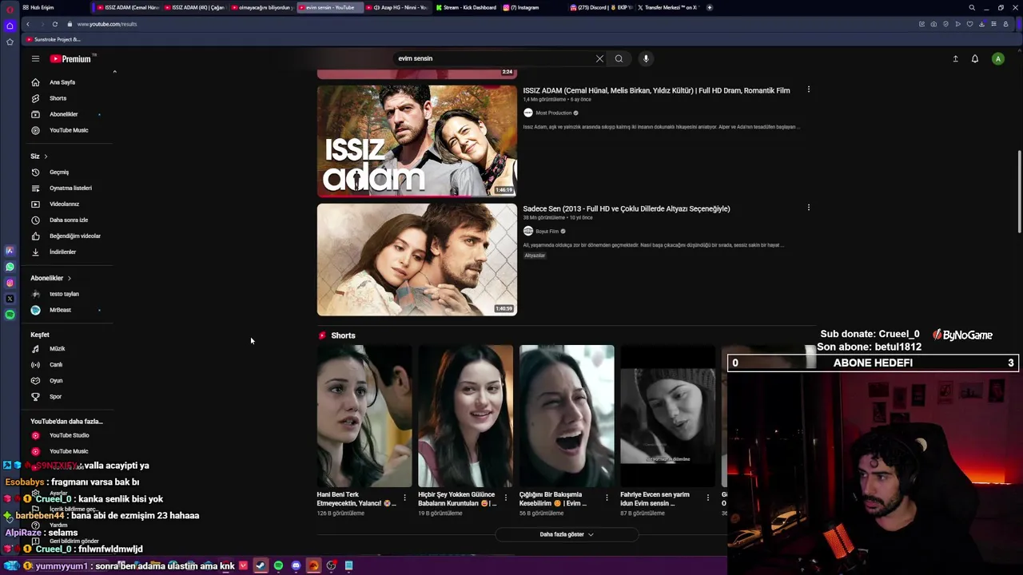
Task: Expand the Abonelikler section chevron
Action: click(x=70, y=278)
